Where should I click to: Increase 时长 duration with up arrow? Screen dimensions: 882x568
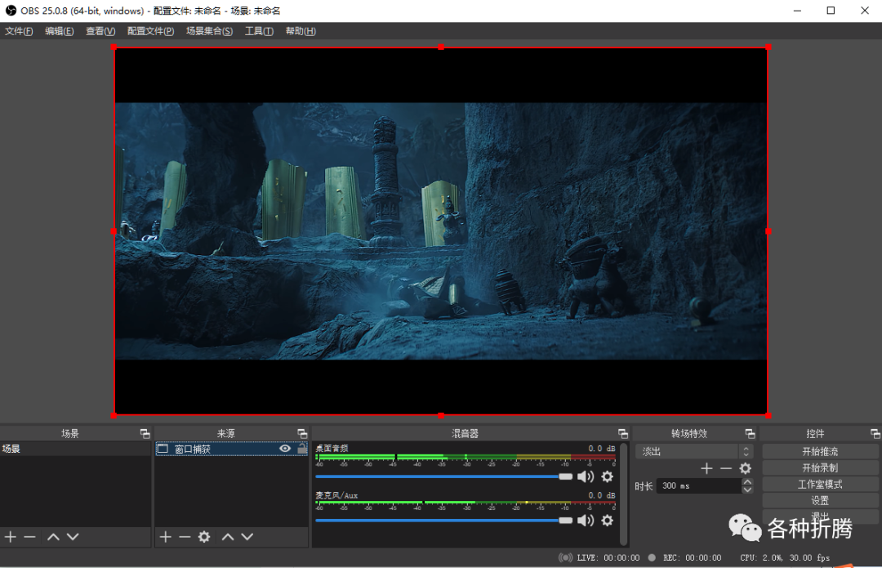[x=747, y=481]
